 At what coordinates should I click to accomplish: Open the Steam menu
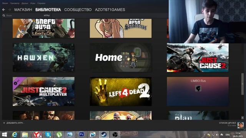tap(5, 3)
